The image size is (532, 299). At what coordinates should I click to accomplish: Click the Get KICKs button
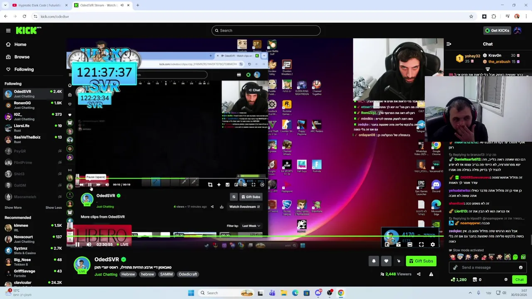(x=497, y=30)
